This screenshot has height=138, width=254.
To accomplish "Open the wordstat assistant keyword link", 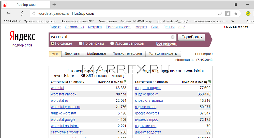I will tap(65, 126).
